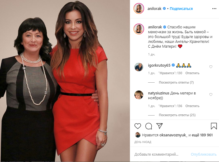
Task: Open igorkrutoy65's profile avatar
Action: [x=139, y=67]
